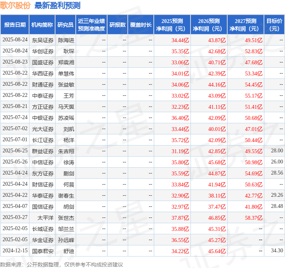Click the 机构简称 column header
This screenshot has width=285, height=268.
42,25
